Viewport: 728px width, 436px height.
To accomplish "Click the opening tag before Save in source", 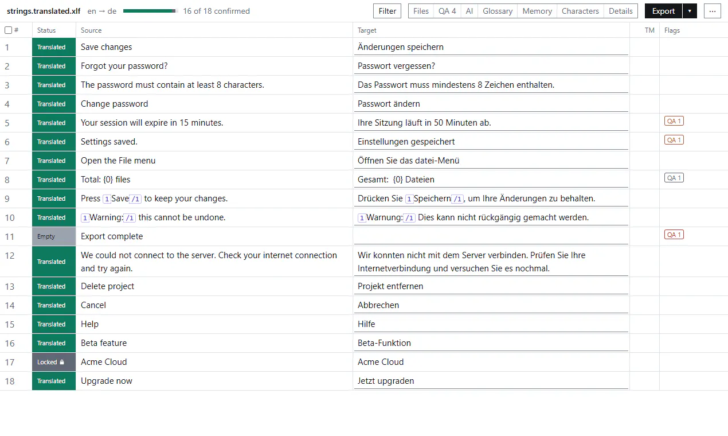I will [x=107, y=199].
